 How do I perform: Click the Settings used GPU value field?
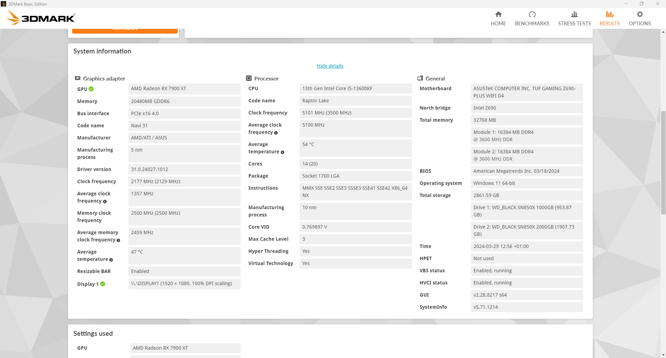click(x=185, y=348)
